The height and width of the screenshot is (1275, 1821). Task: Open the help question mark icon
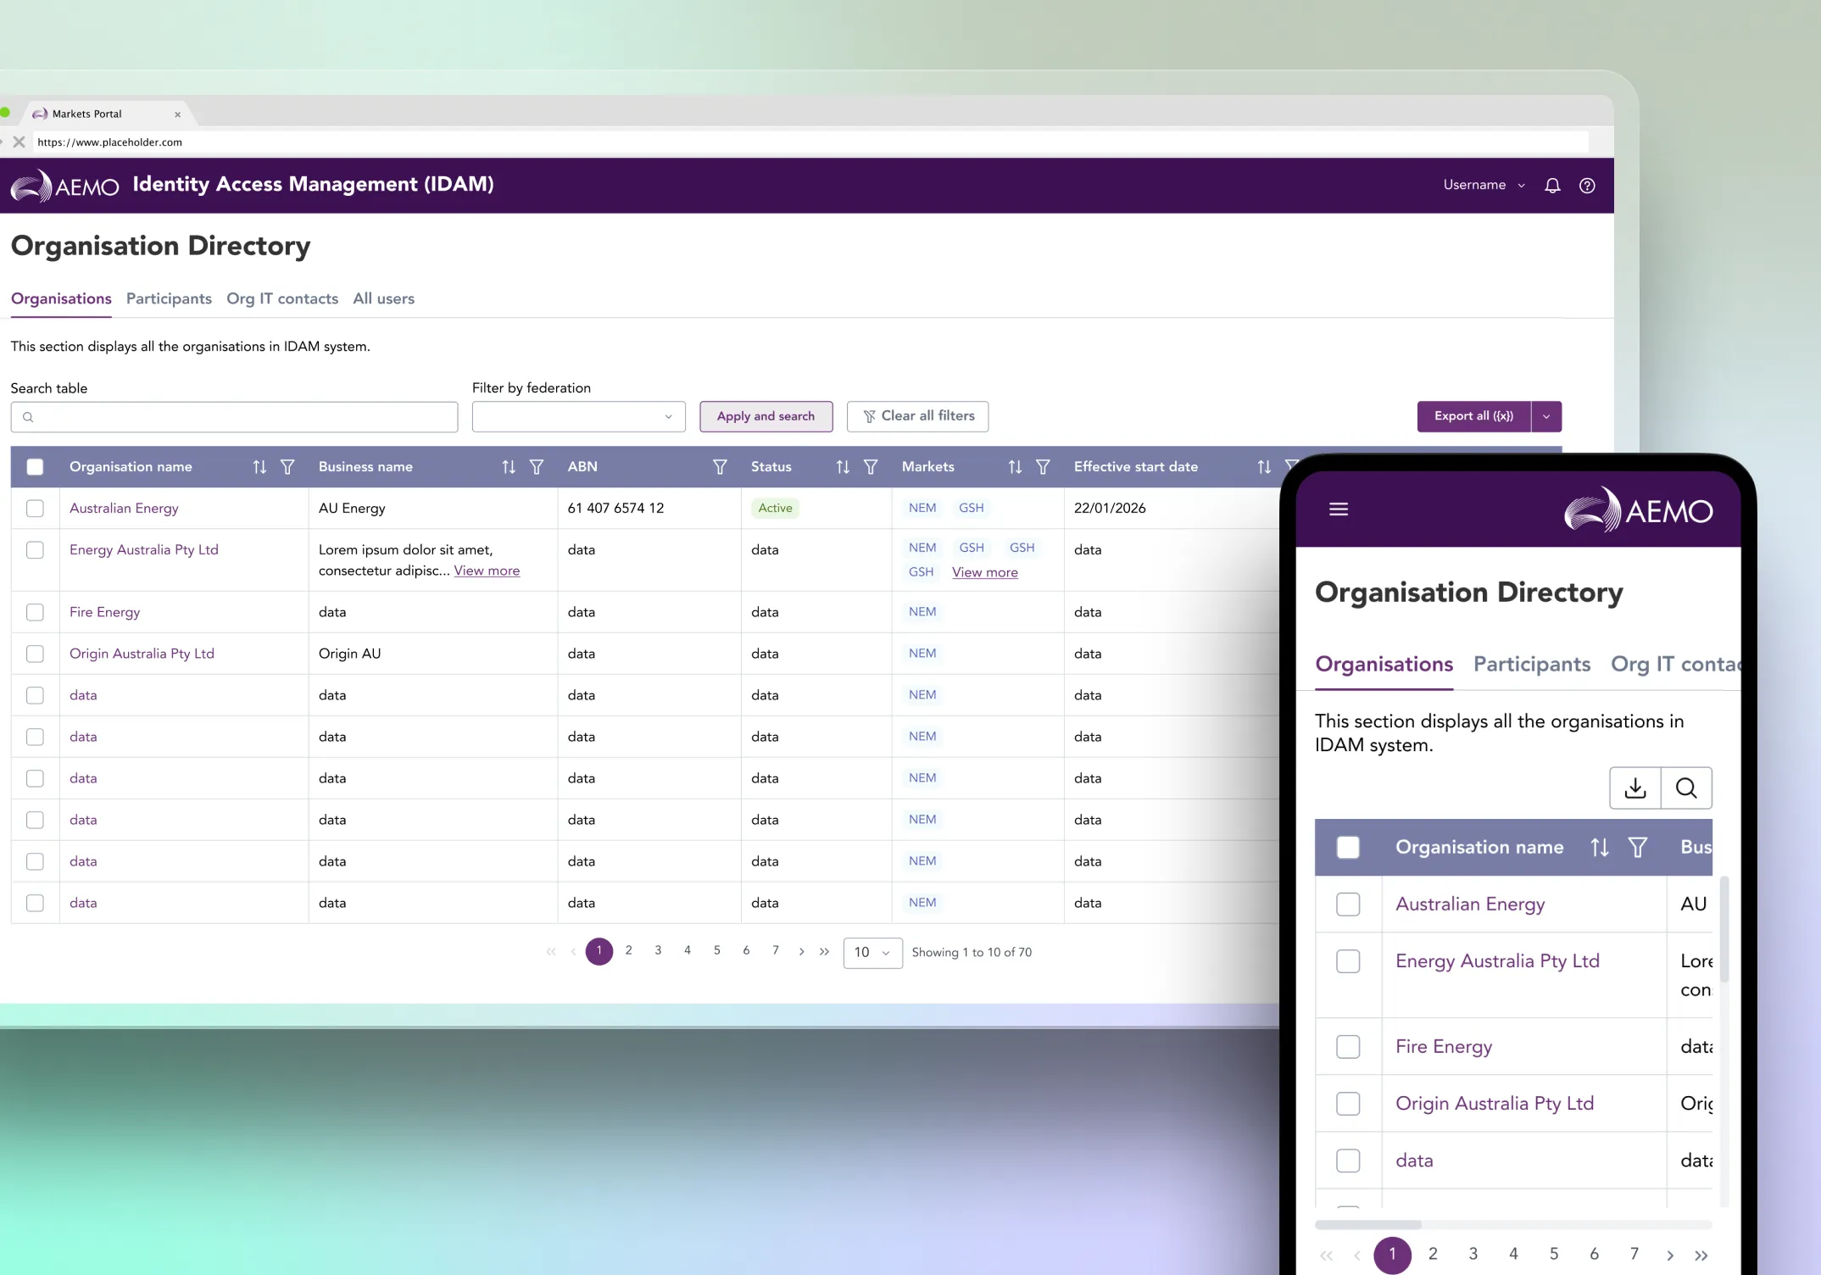click(x=1587, y=186)
